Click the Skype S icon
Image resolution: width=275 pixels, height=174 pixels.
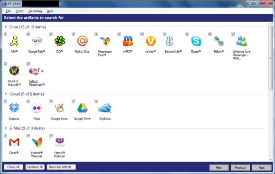coord(196,41)
